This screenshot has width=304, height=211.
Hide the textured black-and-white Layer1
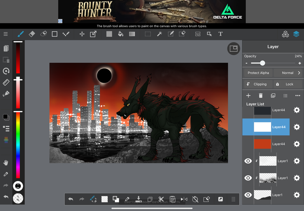coord(248,178)
